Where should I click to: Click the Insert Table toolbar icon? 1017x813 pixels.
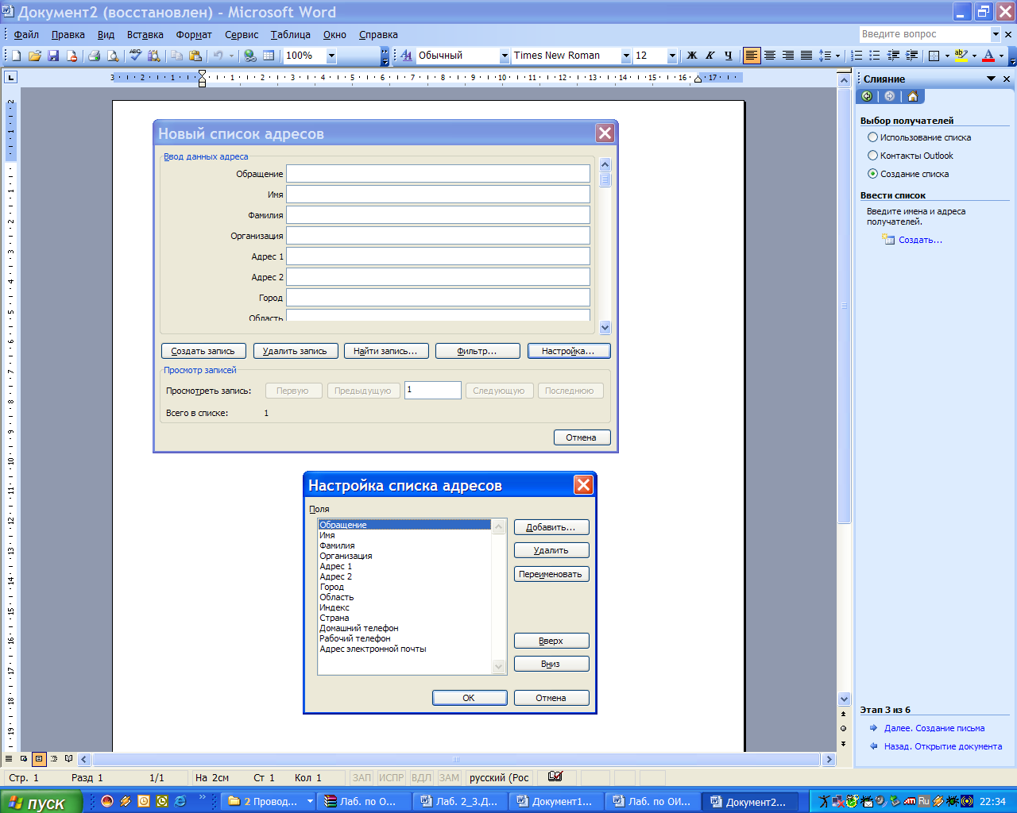coord(269,56)
